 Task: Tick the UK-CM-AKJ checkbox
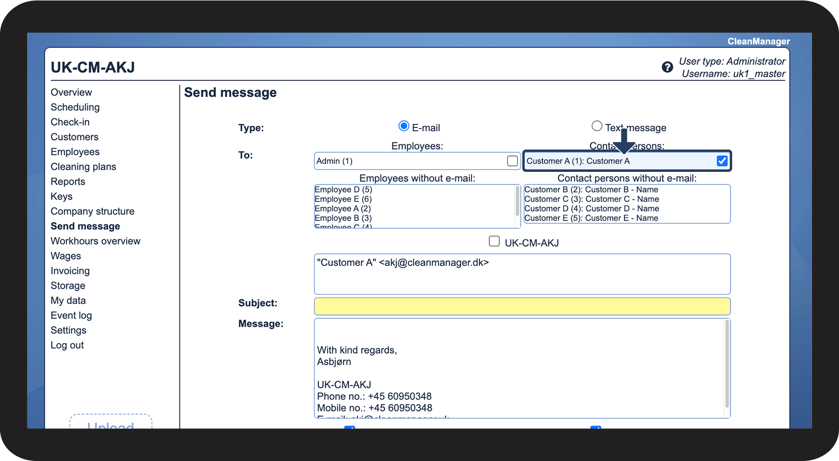(x=494, y=241)
